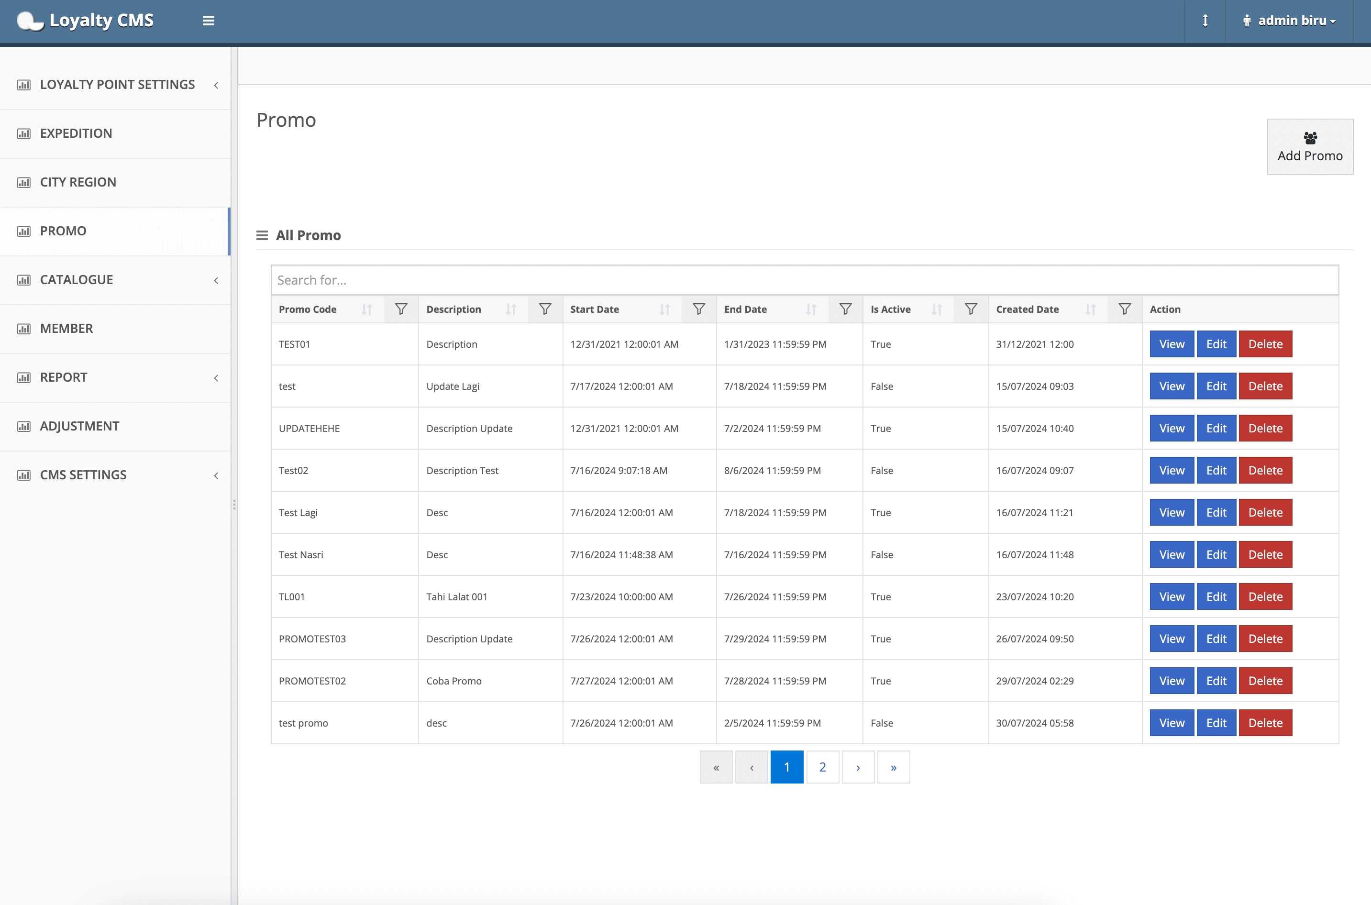Image resolution: width=1371 pixels, height=905 pixels.
Task: Click the Loyalty CMS logo icon
Action: [x=30, y=20]
